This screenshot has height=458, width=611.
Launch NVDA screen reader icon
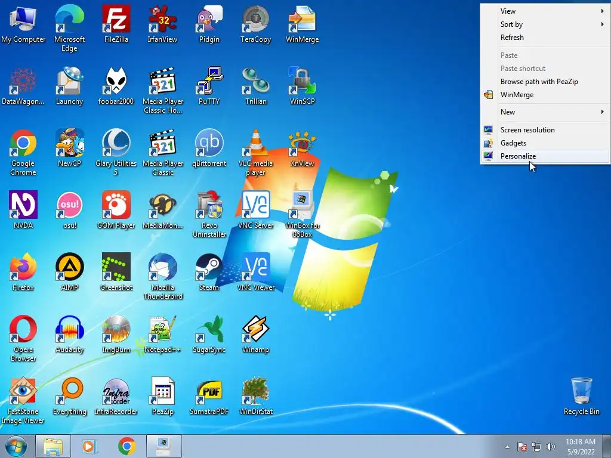(x=23, y=210)
